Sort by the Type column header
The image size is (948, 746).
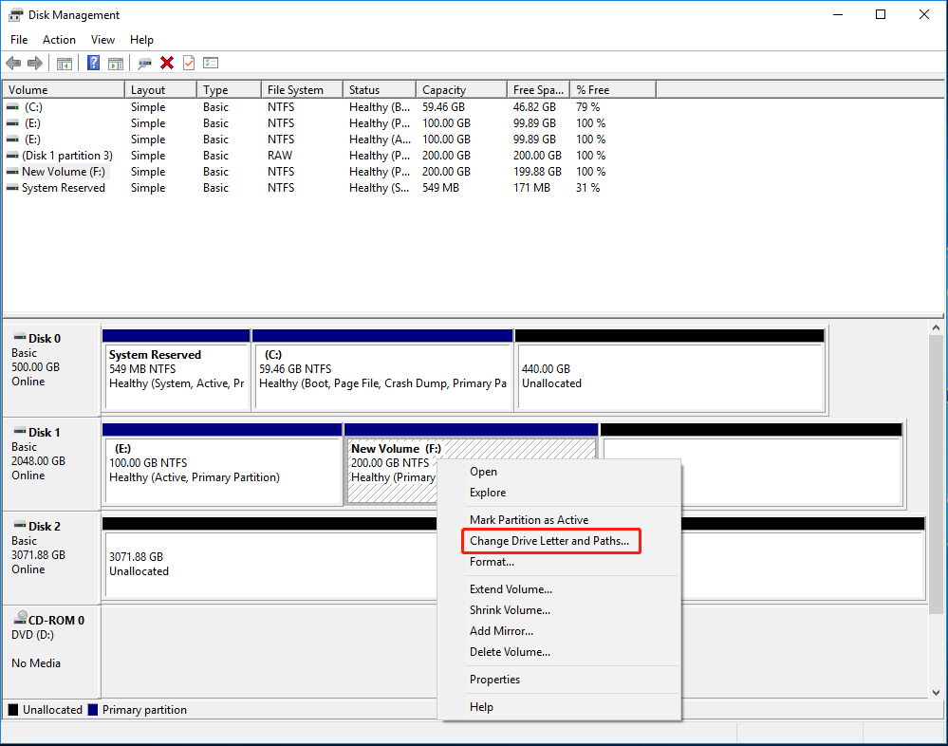(229, 90)
